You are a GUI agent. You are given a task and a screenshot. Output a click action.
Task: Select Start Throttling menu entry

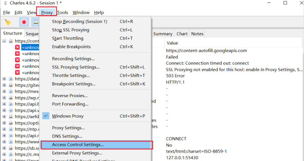[95, 38]
